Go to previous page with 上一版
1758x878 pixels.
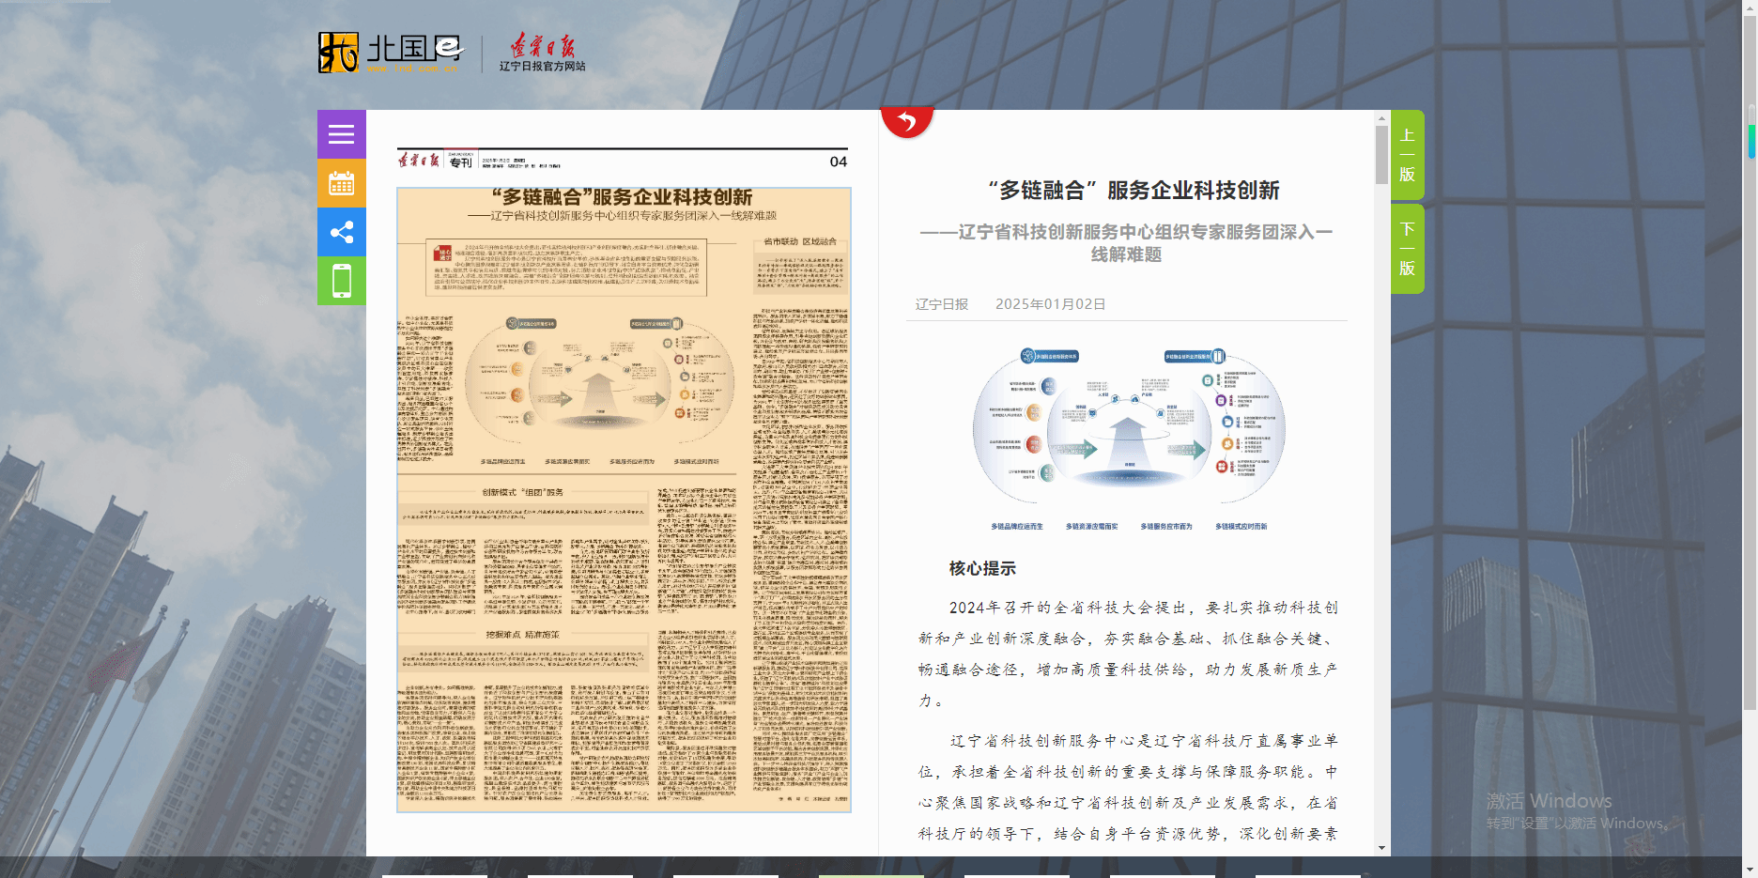point(1407,155)
